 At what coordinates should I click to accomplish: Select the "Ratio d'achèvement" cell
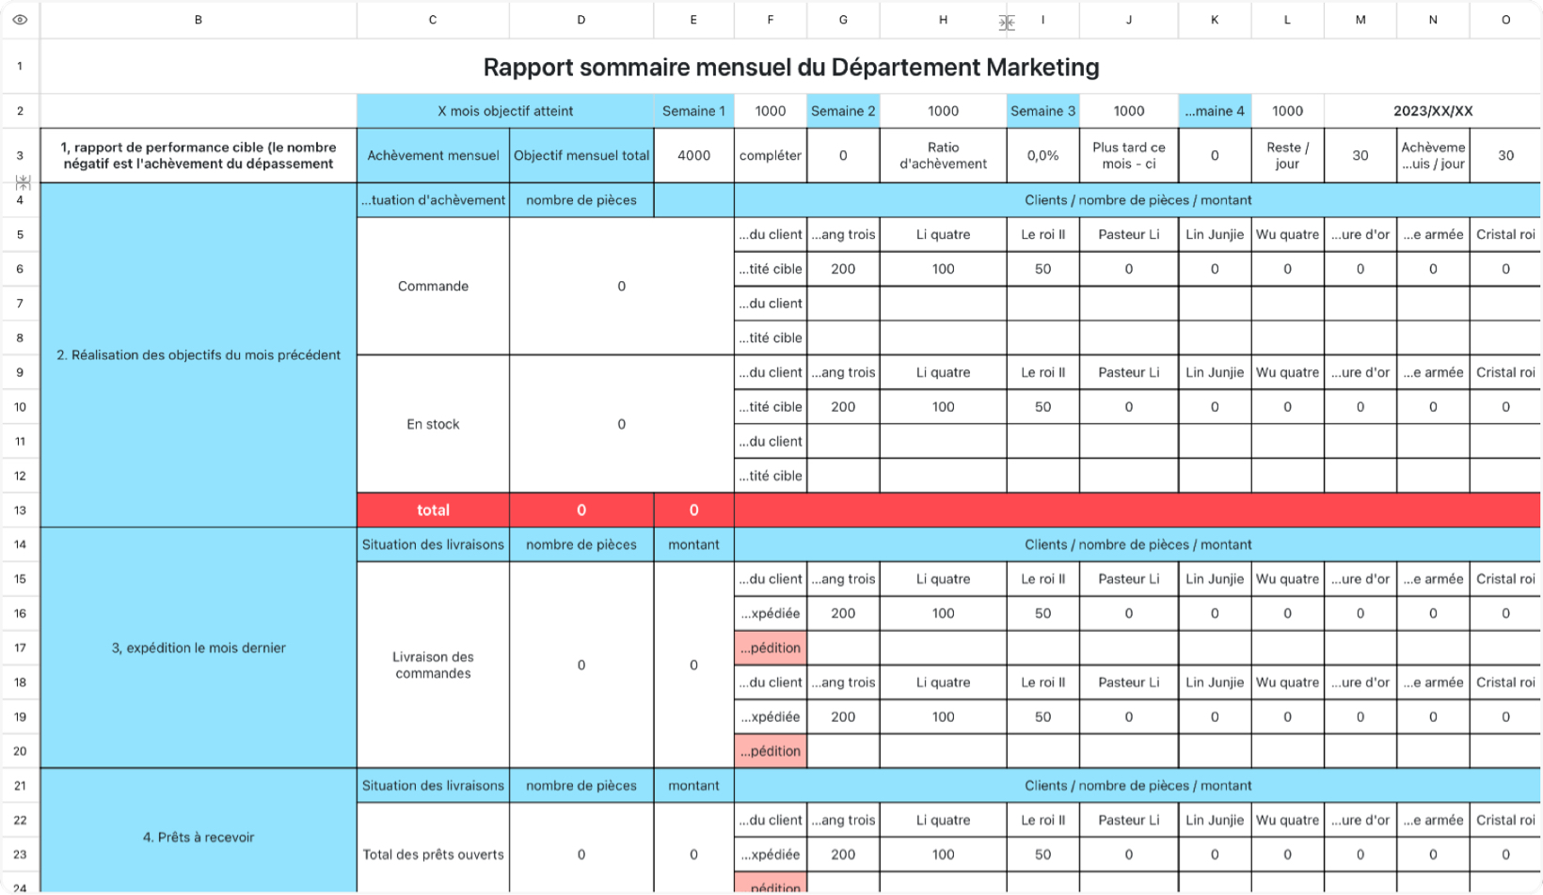pos(943,155)
